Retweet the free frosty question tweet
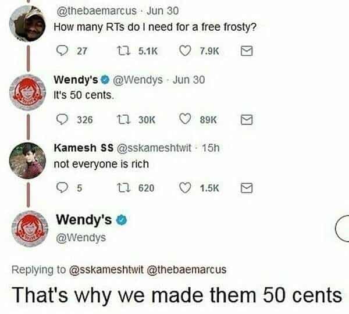349x314 pixels. [123, 51]
